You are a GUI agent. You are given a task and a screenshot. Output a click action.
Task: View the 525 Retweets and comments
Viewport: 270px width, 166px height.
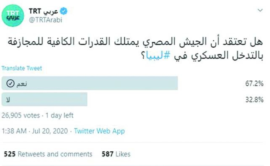[x=48, y=154]
